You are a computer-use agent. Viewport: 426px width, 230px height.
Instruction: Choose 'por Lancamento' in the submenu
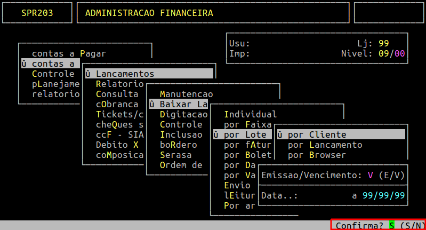(325, 145)
